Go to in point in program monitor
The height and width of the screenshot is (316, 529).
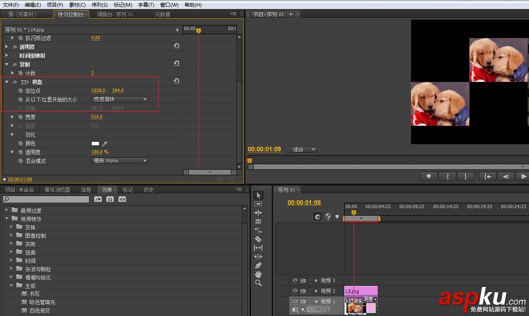488,176
